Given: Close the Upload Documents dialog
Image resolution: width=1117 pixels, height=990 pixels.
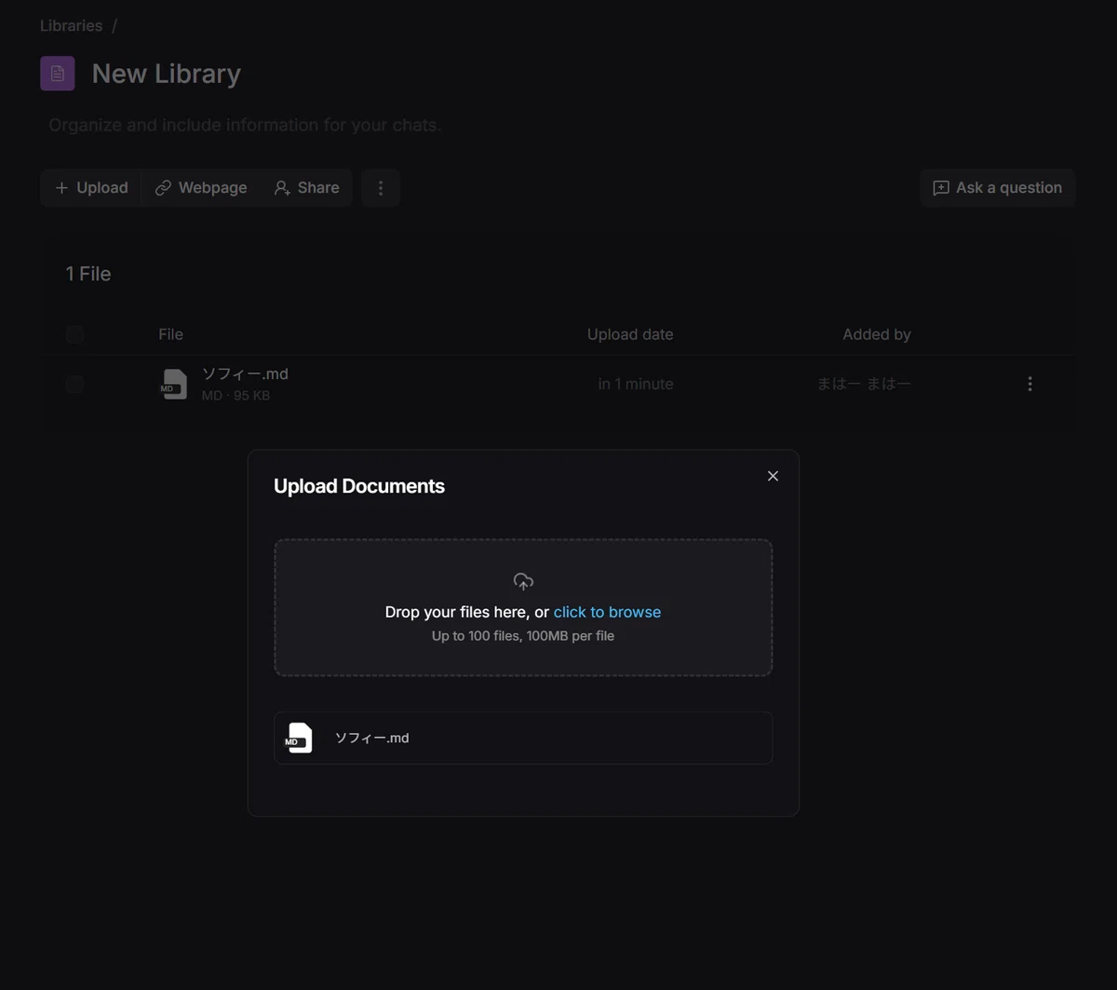Looking at the screenshot, I should pos(773,476).
